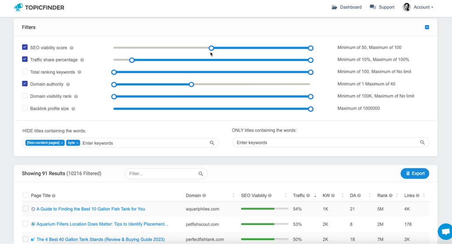Click help icon next to SEO viability score
This screenshot has width=452, height=244.
pos(72,48)
